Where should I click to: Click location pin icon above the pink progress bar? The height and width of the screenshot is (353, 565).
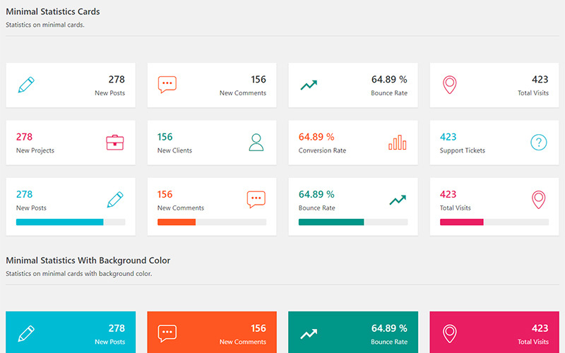point(539,200)
